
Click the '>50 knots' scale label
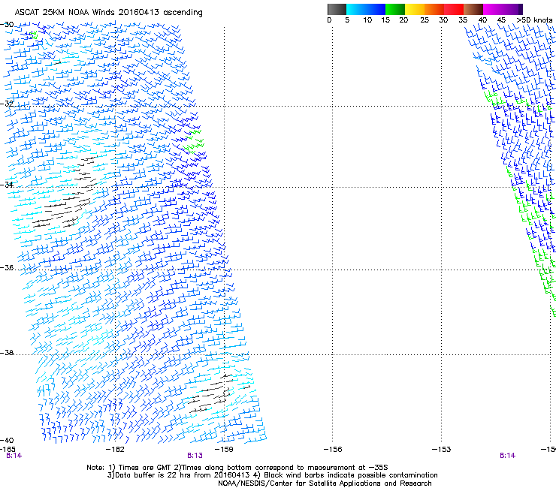point(534,20)
